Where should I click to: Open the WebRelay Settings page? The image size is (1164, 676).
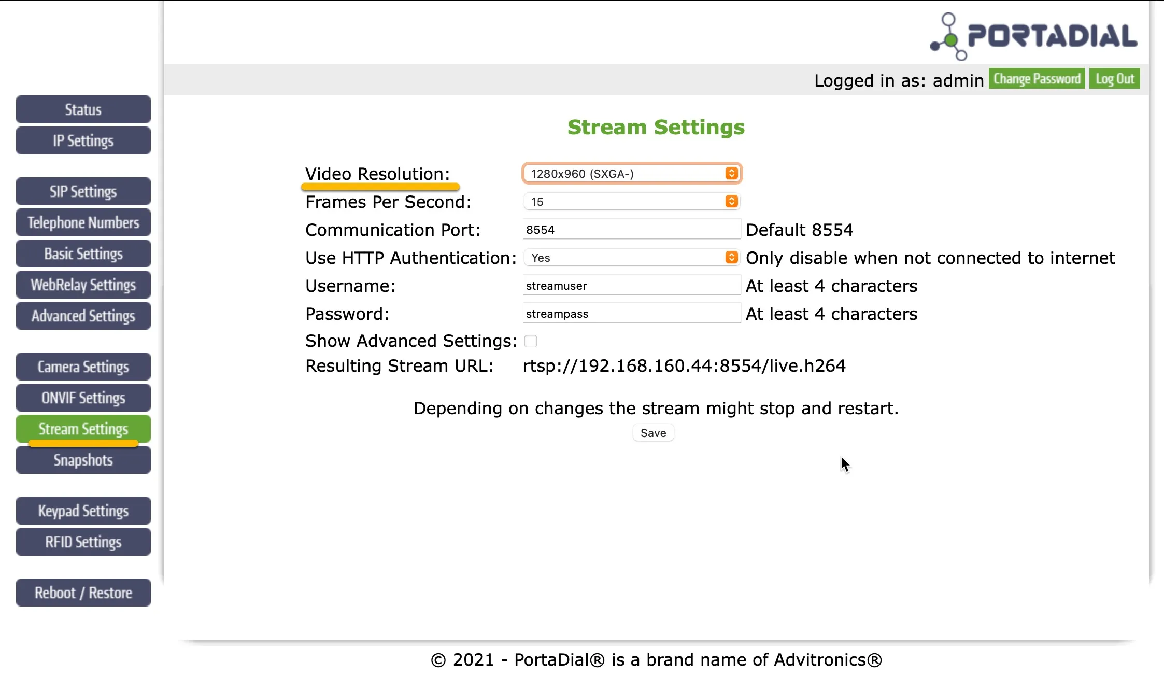[83, 285]
